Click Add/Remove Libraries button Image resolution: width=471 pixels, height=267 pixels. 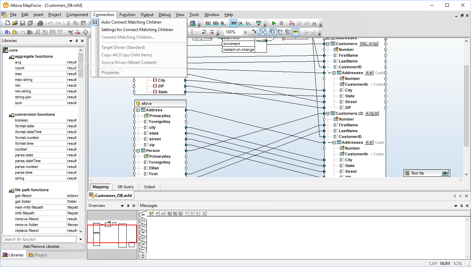coord(43,247)
